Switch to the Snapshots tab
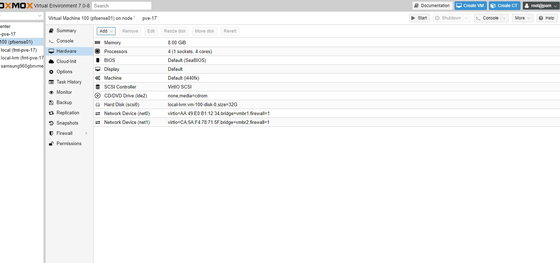This screenshot has height=263, width=560. (x=69, y=123)
